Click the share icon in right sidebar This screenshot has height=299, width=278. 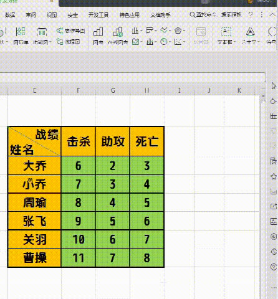tap(274, 206)
